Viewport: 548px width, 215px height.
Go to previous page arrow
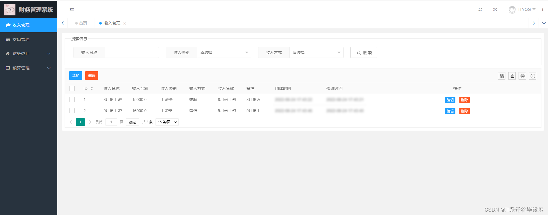[x=71, y=122]
